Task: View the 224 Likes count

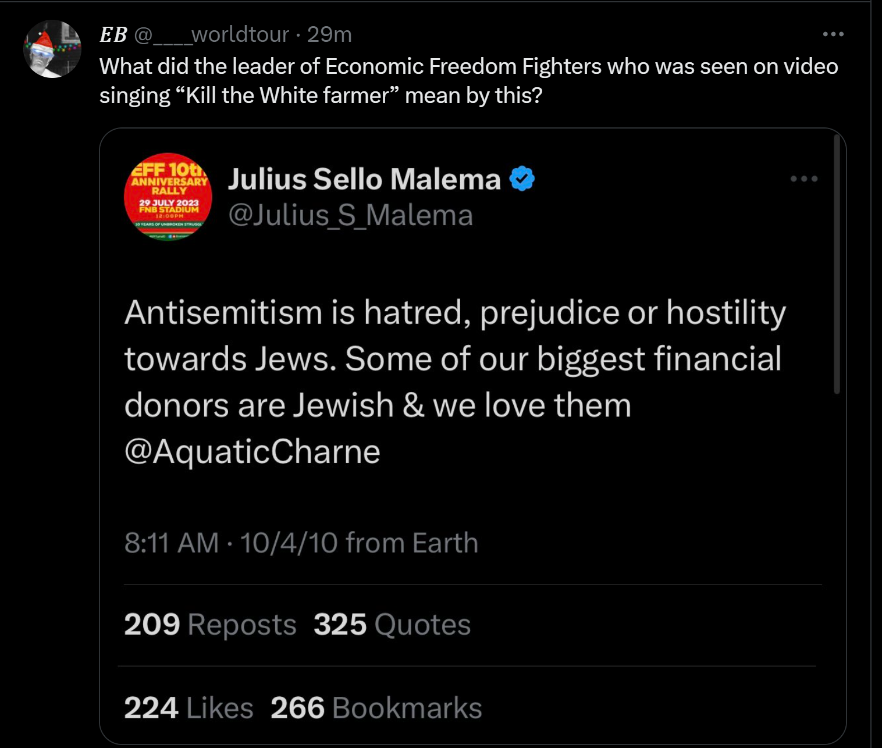Action: [189, 708]
